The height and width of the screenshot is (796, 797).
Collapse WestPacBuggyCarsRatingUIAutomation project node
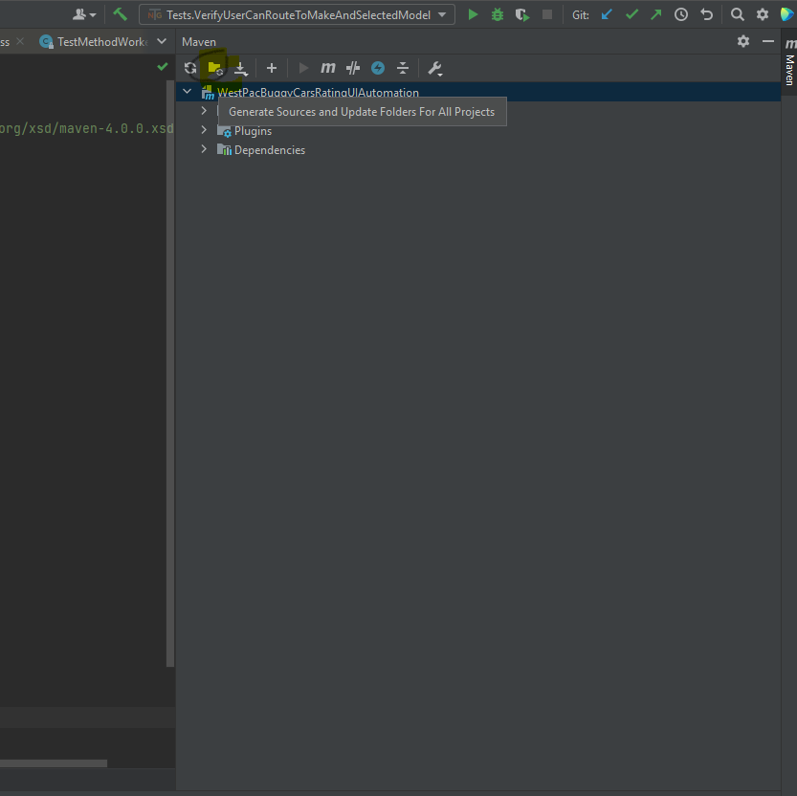pos(188,92)
